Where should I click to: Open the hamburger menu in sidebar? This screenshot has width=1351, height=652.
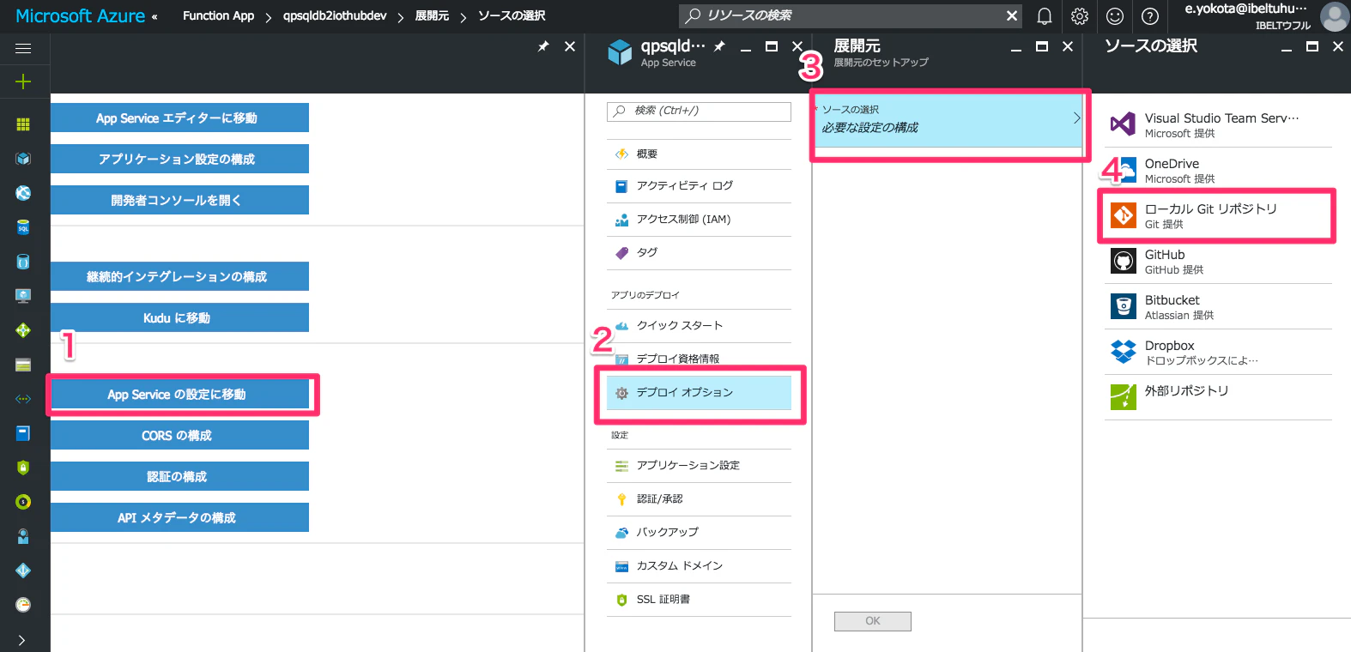[23, 49]
